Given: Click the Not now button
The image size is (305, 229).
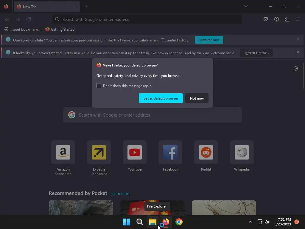Looking at the screenshot, I should (x=197, y=98).
